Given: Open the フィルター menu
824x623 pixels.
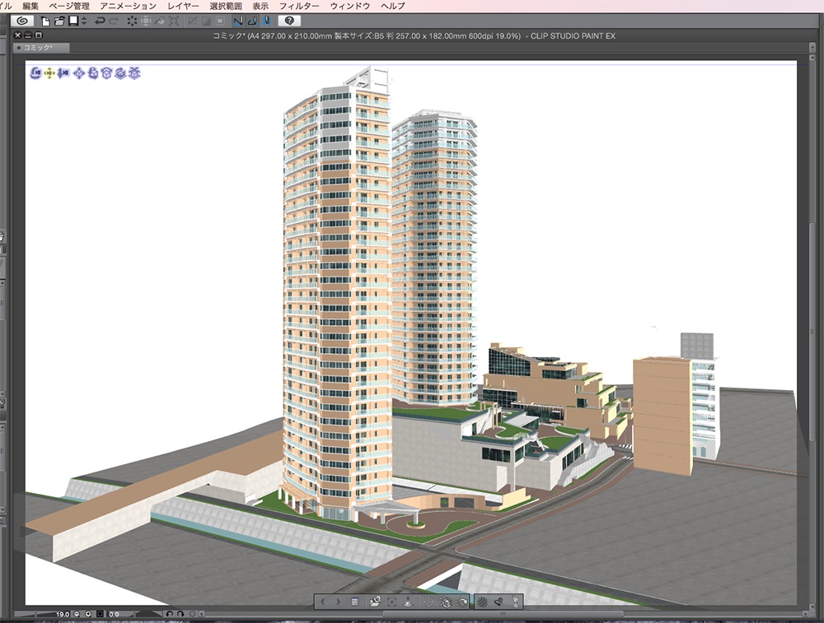Looking at the screenshot, I should click(299, 6).
